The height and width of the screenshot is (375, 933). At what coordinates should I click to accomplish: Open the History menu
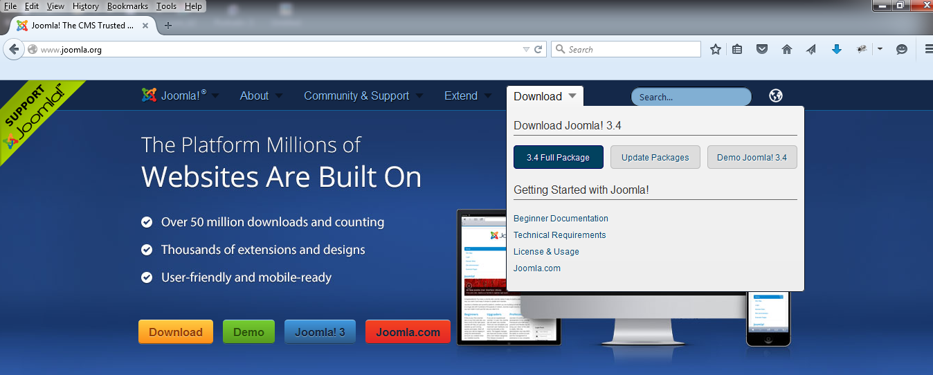(86, 6)
